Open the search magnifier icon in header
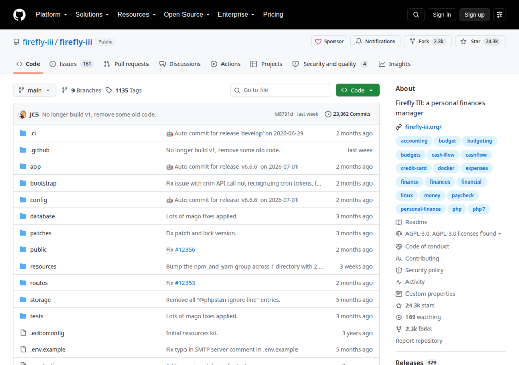 (416, 15)
